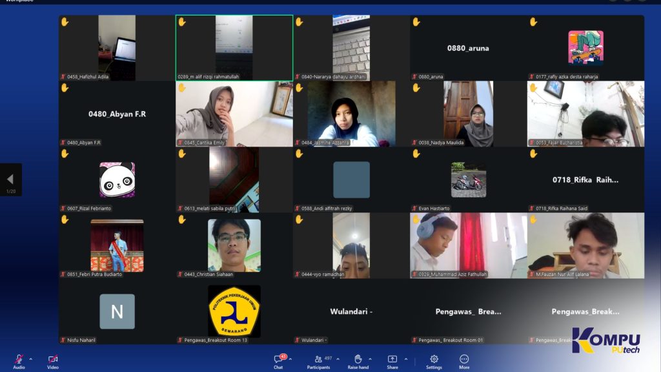
Task: Click muted mic icon beside 0480_Abyan F.R label
Action: 63,143
